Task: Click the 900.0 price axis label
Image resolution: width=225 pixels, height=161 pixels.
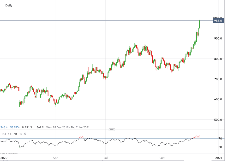Action: (218, 38)
